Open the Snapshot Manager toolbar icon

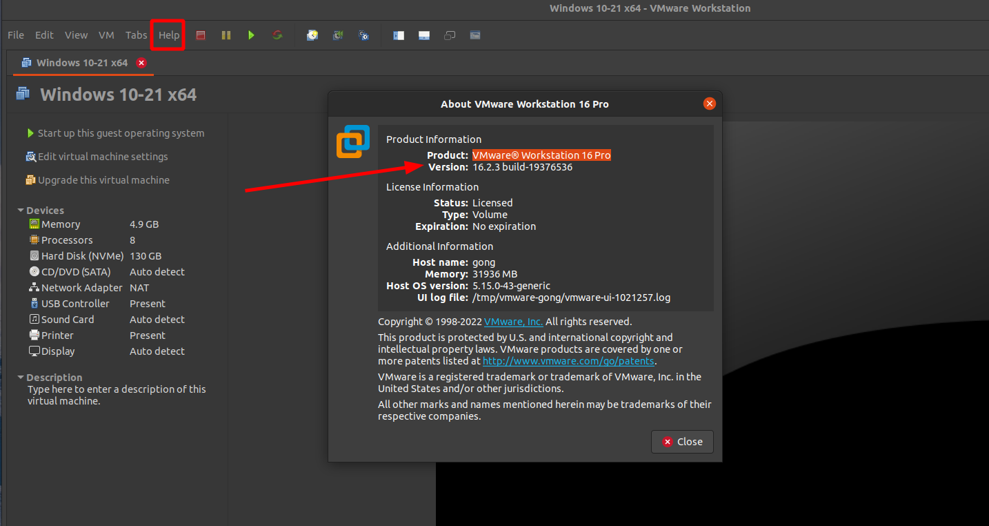tap(363, 35)
